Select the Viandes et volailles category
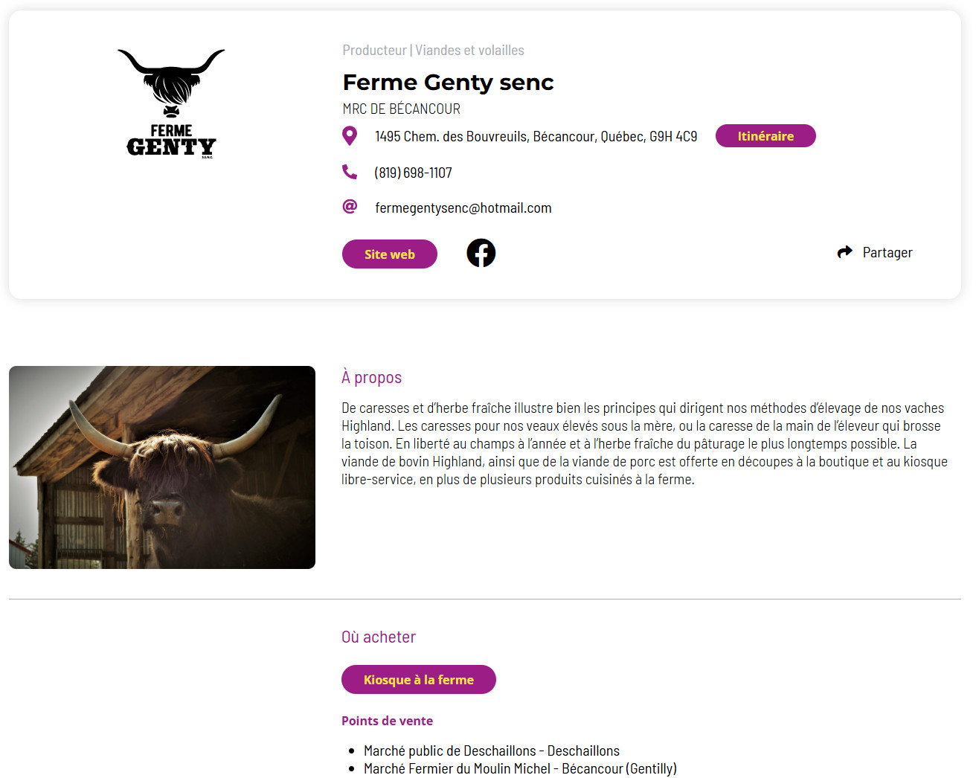 click(469, 51)
